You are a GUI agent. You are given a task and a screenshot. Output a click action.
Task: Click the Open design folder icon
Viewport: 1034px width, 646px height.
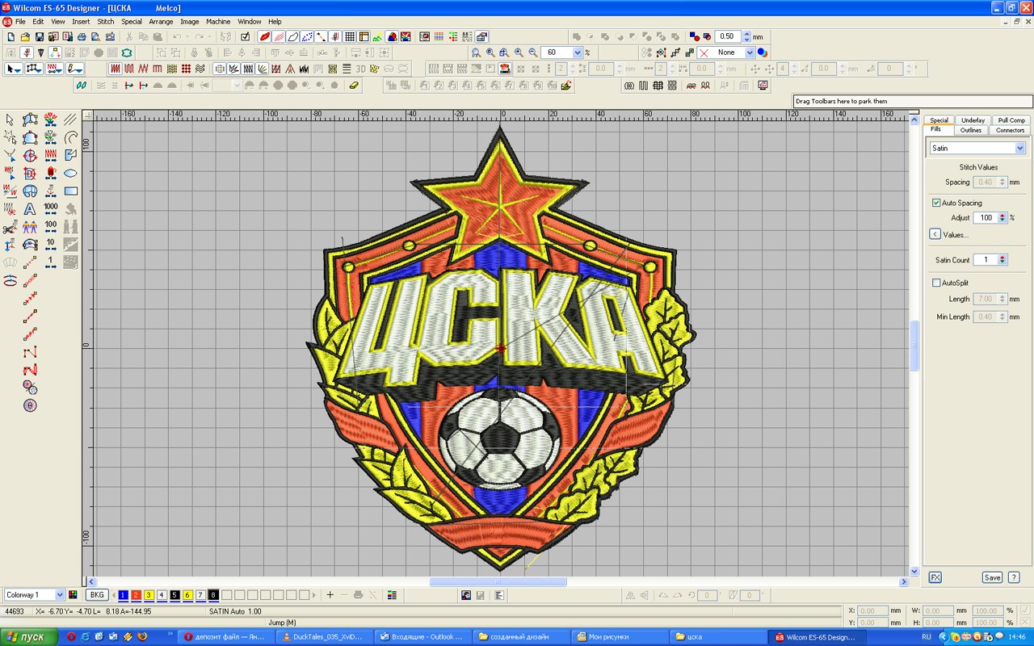point(25,37)
